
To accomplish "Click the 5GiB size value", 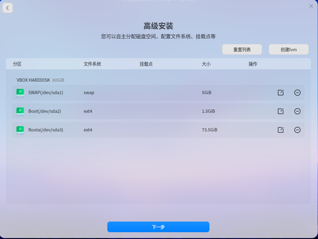I will [x=207, y=93].
